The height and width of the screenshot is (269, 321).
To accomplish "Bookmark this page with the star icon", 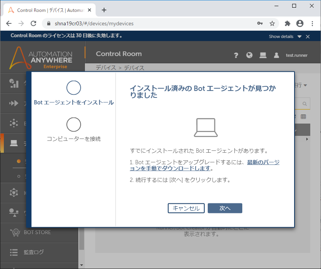I will (272, 23).
